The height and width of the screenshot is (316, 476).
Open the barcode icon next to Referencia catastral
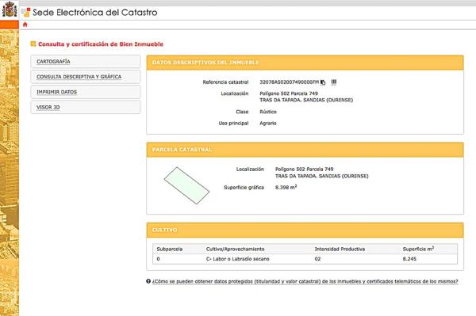pyautogui.click(x=334, y=82)
